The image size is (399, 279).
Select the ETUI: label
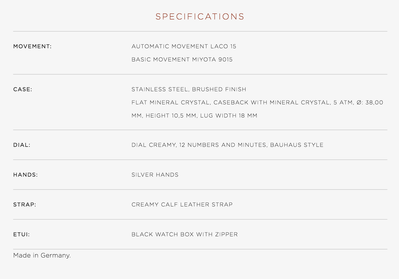pos(21,235)
